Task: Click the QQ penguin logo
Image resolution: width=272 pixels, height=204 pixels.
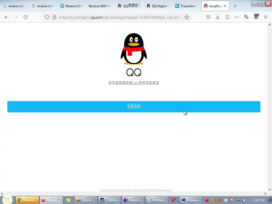Action: pos(134,49)
